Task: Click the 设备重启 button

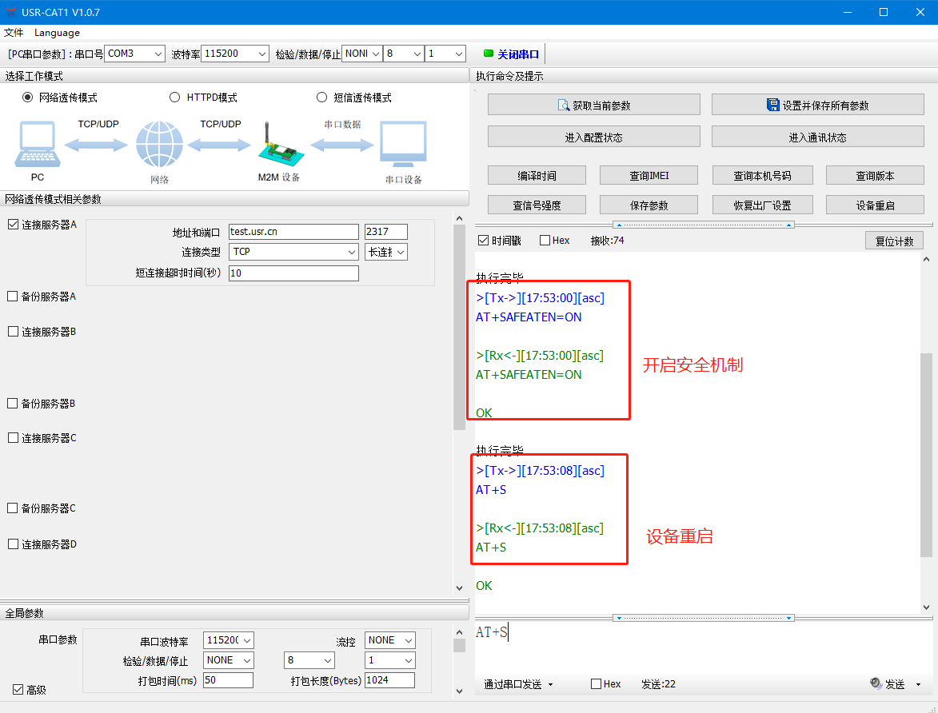Action: [x=875, y=205]
